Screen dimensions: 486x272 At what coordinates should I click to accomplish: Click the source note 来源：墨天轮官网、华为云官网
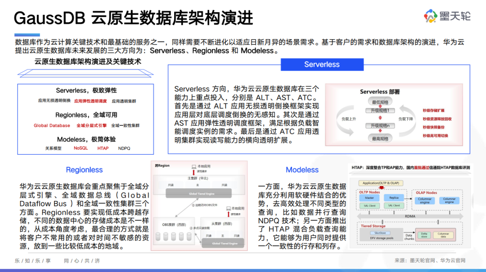[430, 261]
